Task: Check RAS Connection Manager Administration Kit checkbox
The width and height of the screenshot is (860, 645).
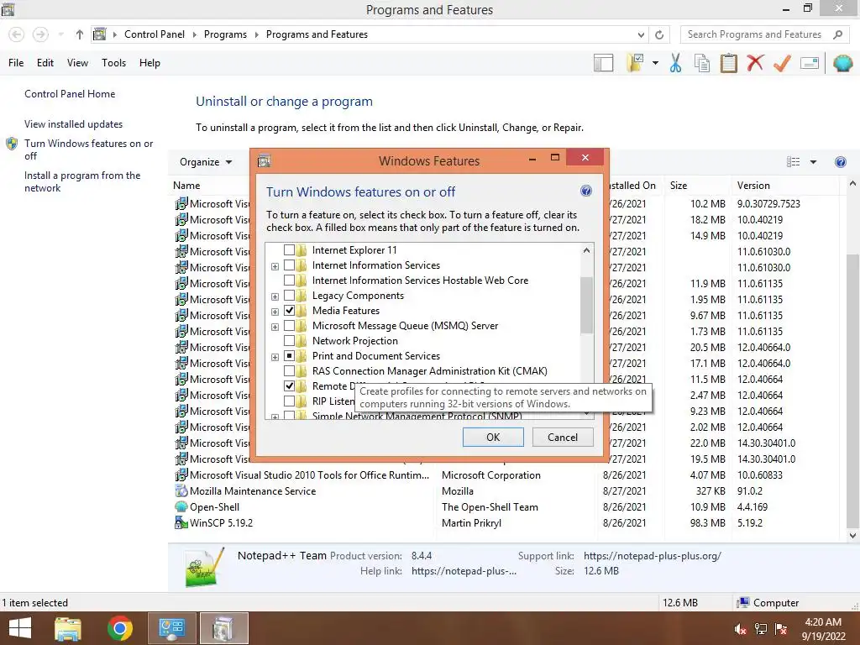Action: click(x=289, y=370)
